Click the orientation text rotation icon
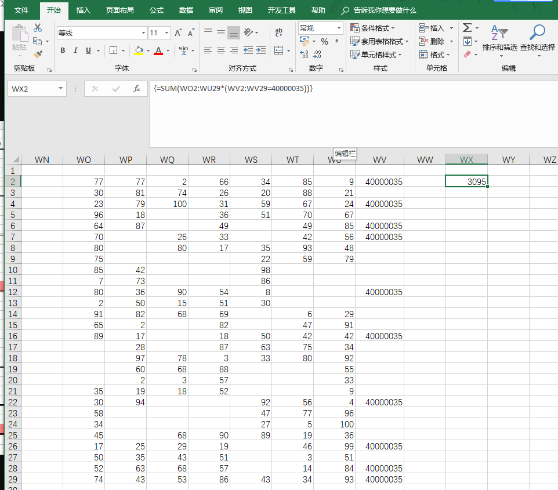 point(248,32)
